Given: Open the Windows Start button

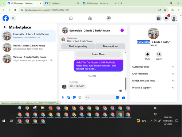Looking at the screenshot, I should (x=4, y=121).
